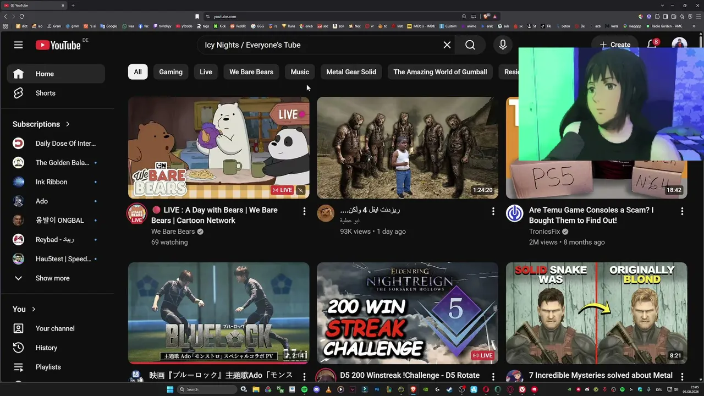Open watch History
This screenshot has height=396, width=704.
coord(56,348)
